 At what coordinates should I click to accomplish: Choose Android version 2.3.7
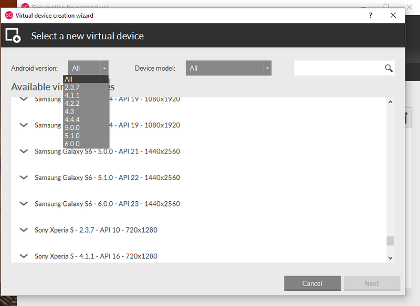coord(86,87)
